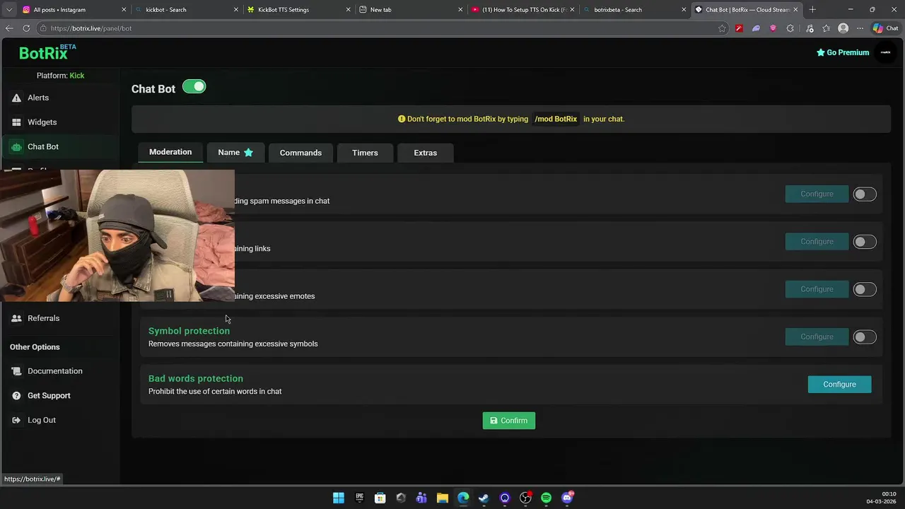Open browser Favorites star list icon

826,28
